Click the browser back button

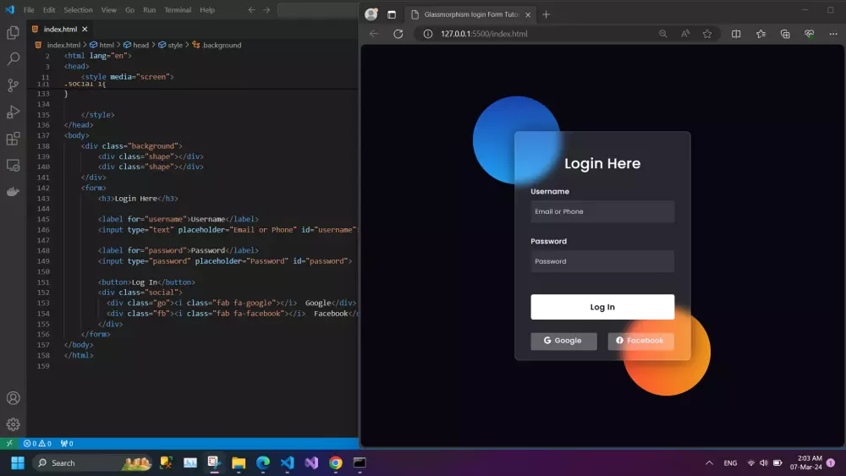[374, 34]
